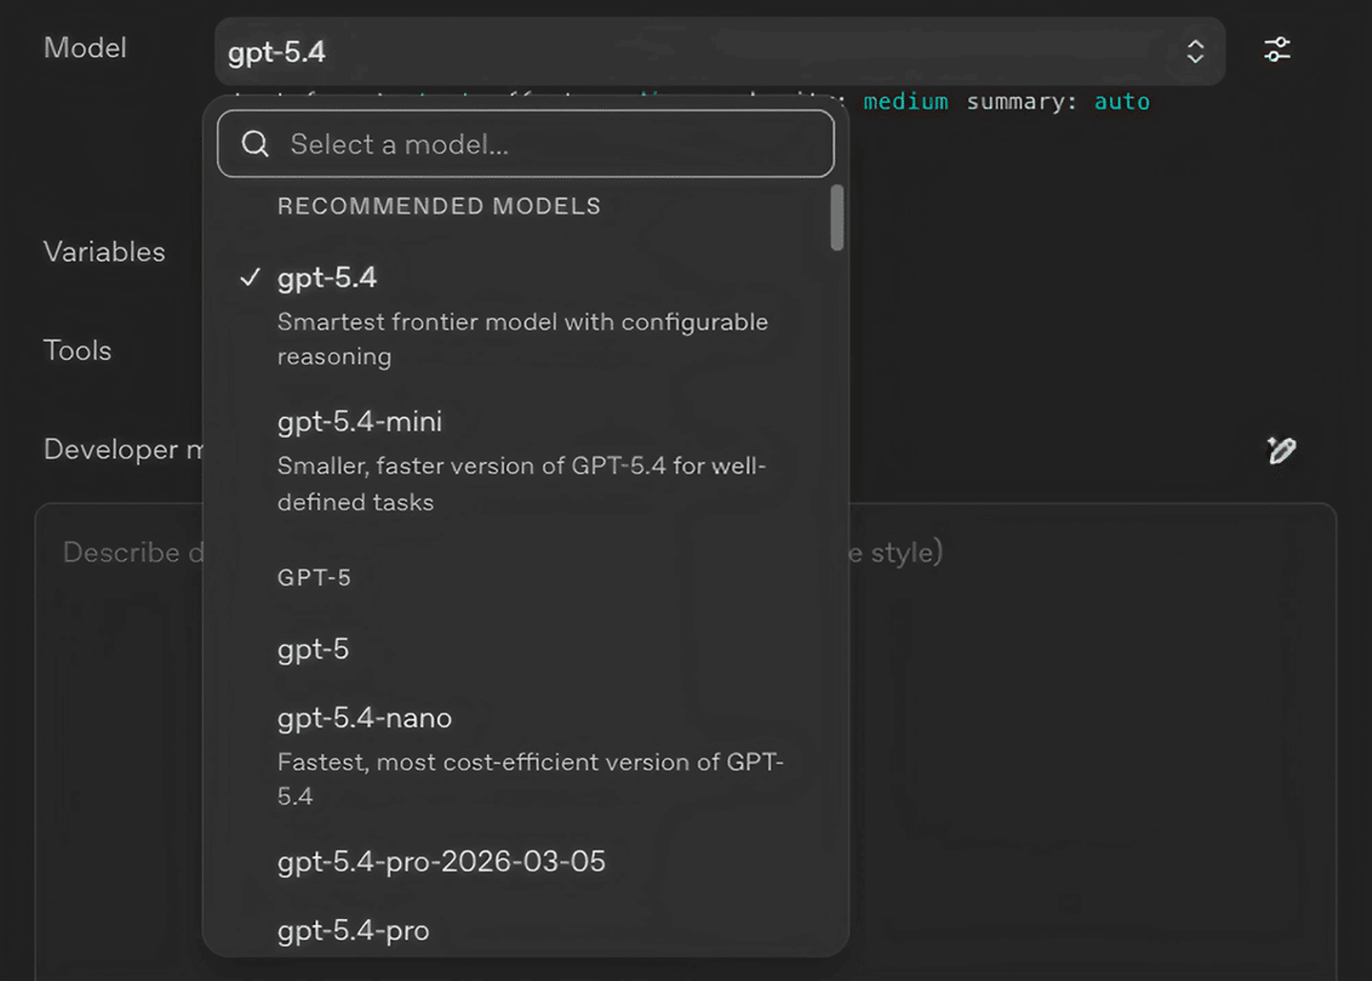Click the gpt-5.4 text in the Model field
Screen dimensions: 1372x981
[276, 52]
